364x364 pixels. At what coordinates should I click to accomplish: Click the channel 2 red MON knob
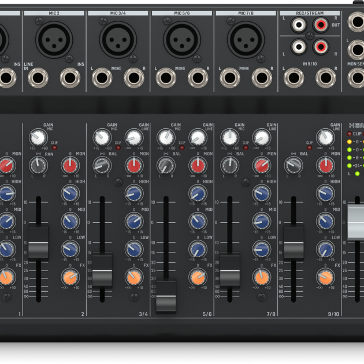click(x=70, y=165)
